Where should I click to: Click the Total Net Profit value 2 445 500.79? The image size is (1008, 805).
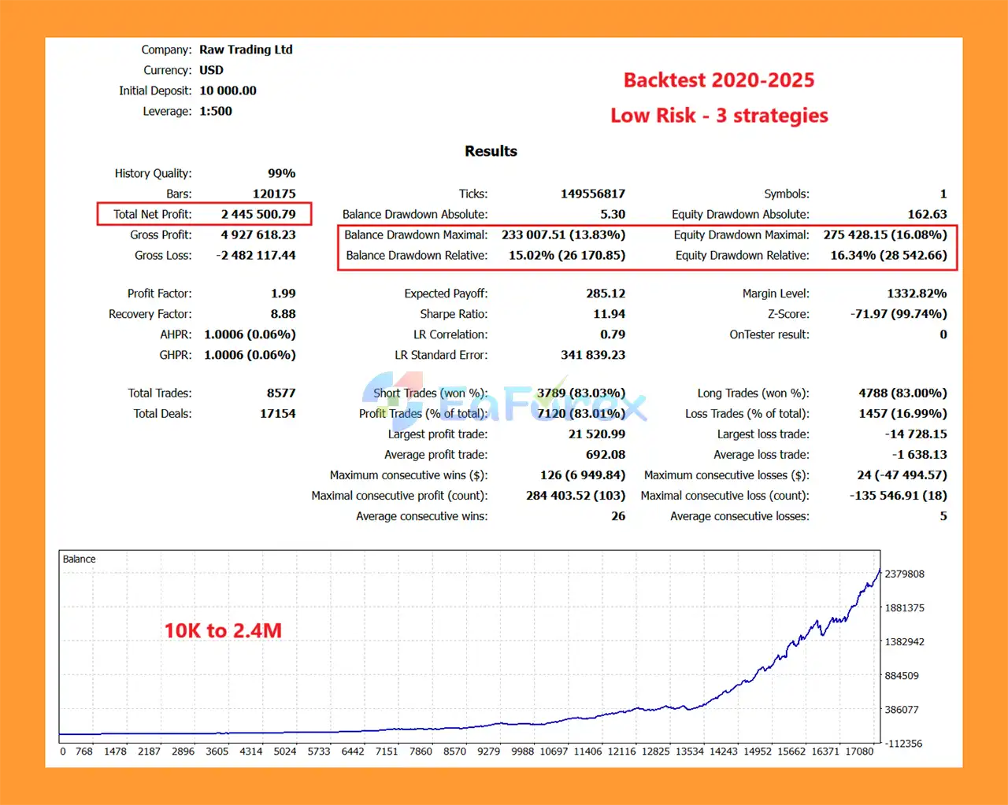(258, 214)
